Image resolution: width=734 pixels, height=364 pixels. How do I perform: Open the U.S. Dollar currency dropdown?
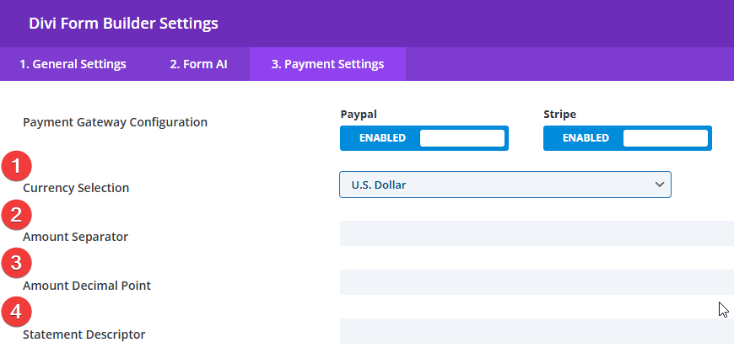point(505,185)
